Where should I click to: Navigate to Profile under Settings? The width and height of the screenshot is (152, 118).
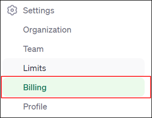(35, 106)
